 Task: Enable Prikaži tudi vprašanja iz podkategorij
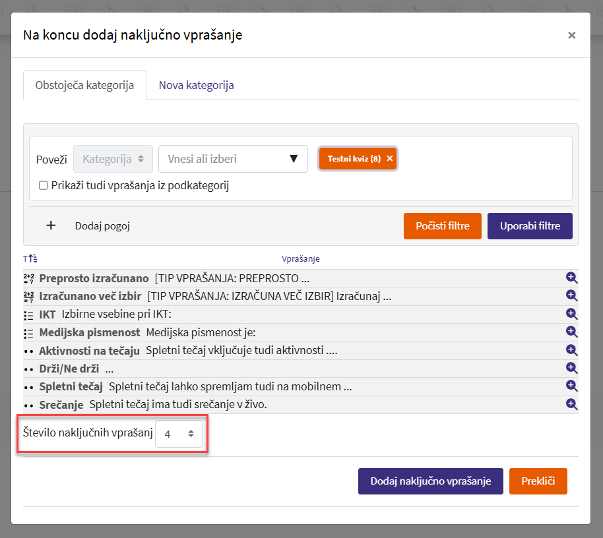[x=44, y=186]
